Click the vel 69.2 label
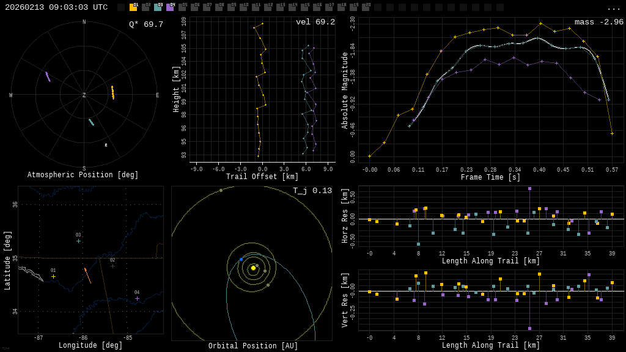626x352 pixels. click(315, 22)
